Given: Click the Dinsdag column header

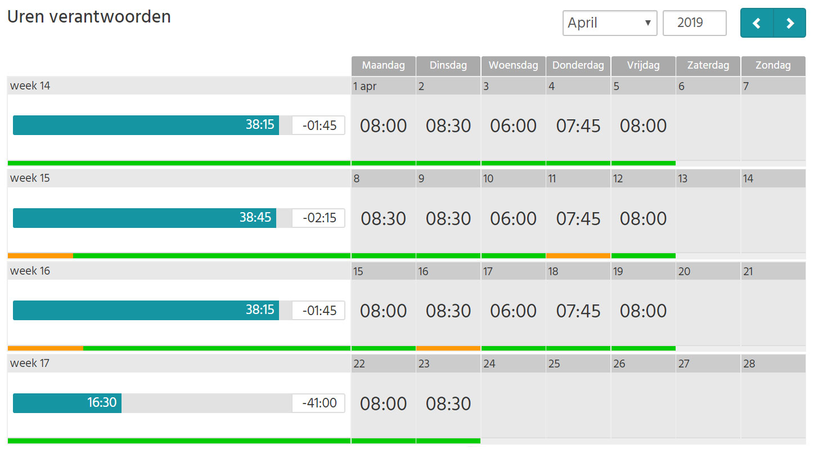Looking at the screenshot, I should pyautogui.click(x=448, y=66).
